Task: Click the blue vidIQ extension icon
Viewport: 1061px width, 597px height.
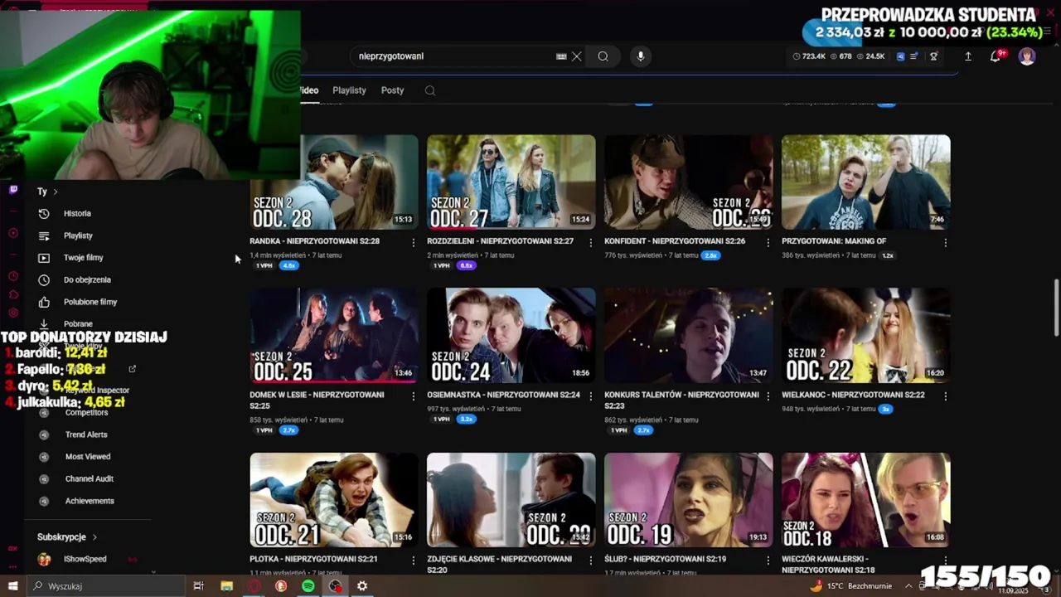Action: point(900,56)
